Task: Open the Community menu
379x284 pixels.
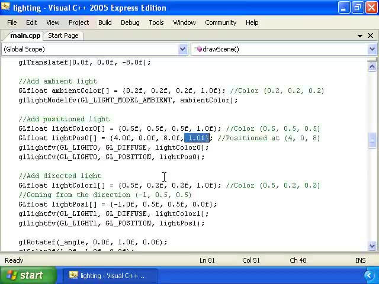Action: click(x=220, y=22)
